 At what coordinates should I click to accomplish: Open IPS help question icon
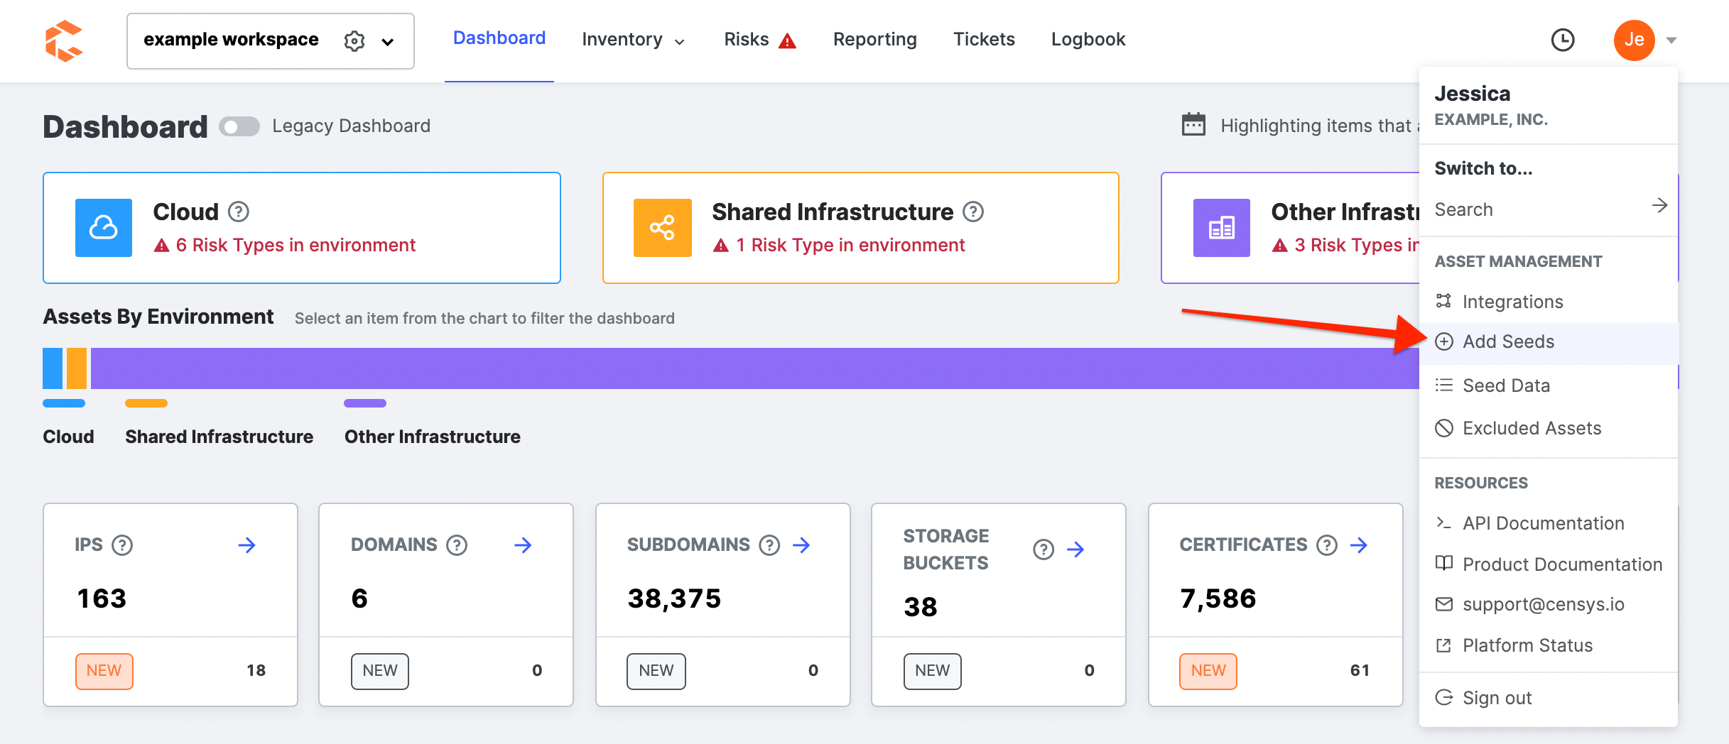pyautogui.click(x=123, y=545)
